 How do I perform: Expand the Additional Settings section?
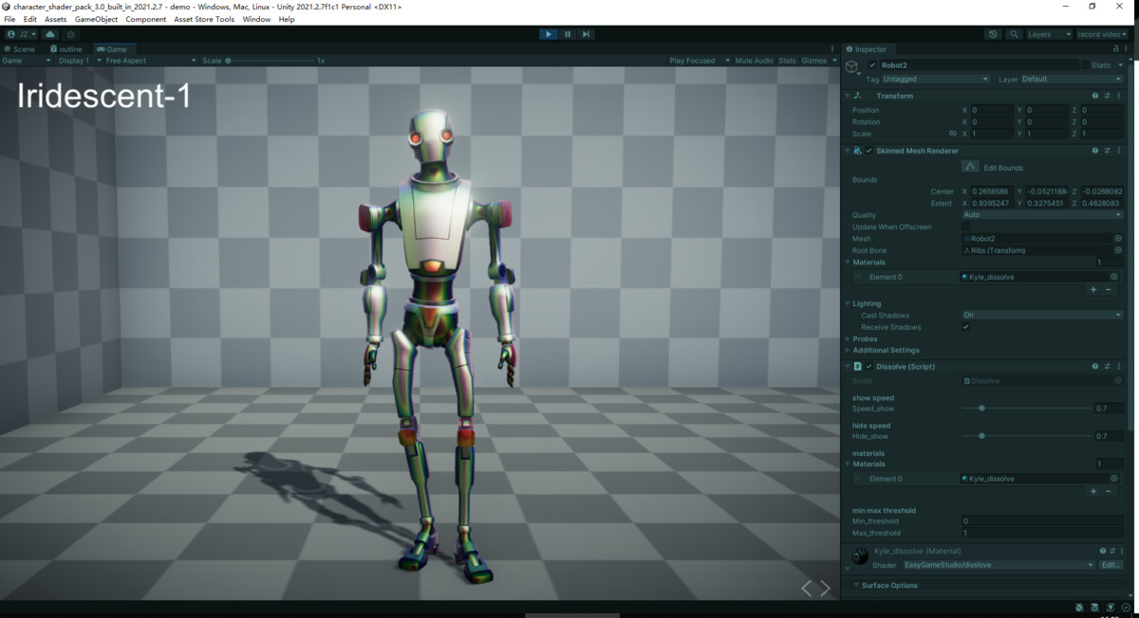point(886,351)
